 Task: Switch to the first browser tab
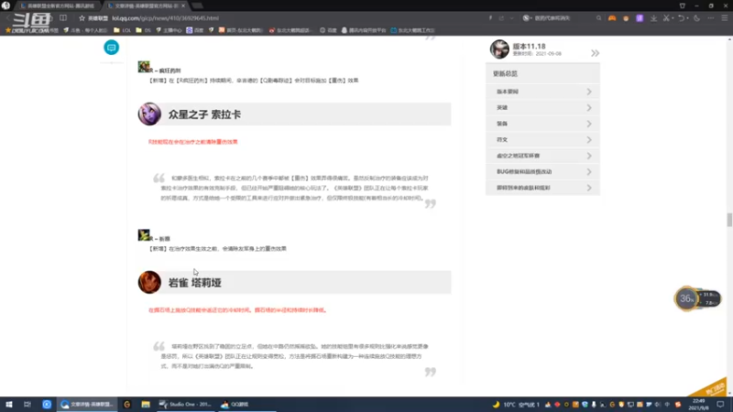(x=58, y=5)
